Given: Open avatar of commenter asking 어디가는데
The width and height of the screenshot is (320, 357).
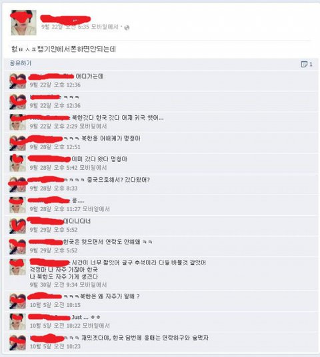Looking at the screenshot, I should [x=18, y=81].
